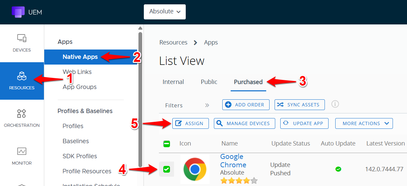Click the Apps section heading in sidebar
407x186 pixels.
click(x=65, y=42)
